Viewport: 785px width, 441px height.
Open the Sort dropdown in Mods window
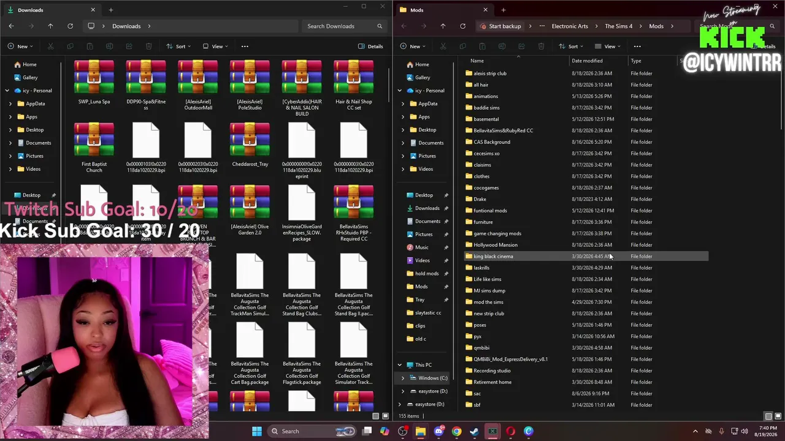(571, 47)
